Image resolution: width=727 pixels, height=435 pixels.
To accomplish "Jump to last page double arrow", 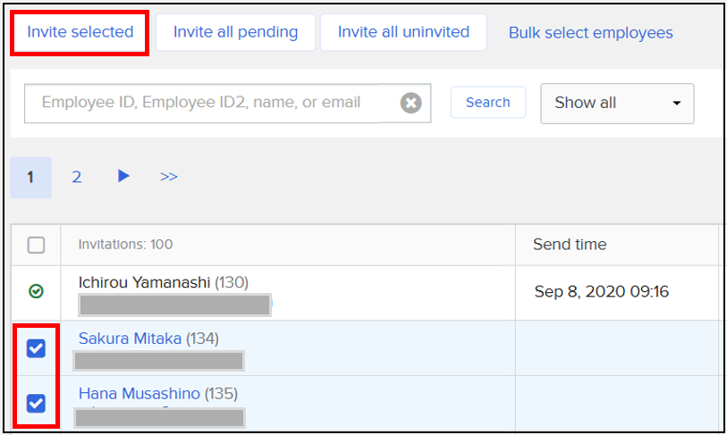I will [169, 177].
